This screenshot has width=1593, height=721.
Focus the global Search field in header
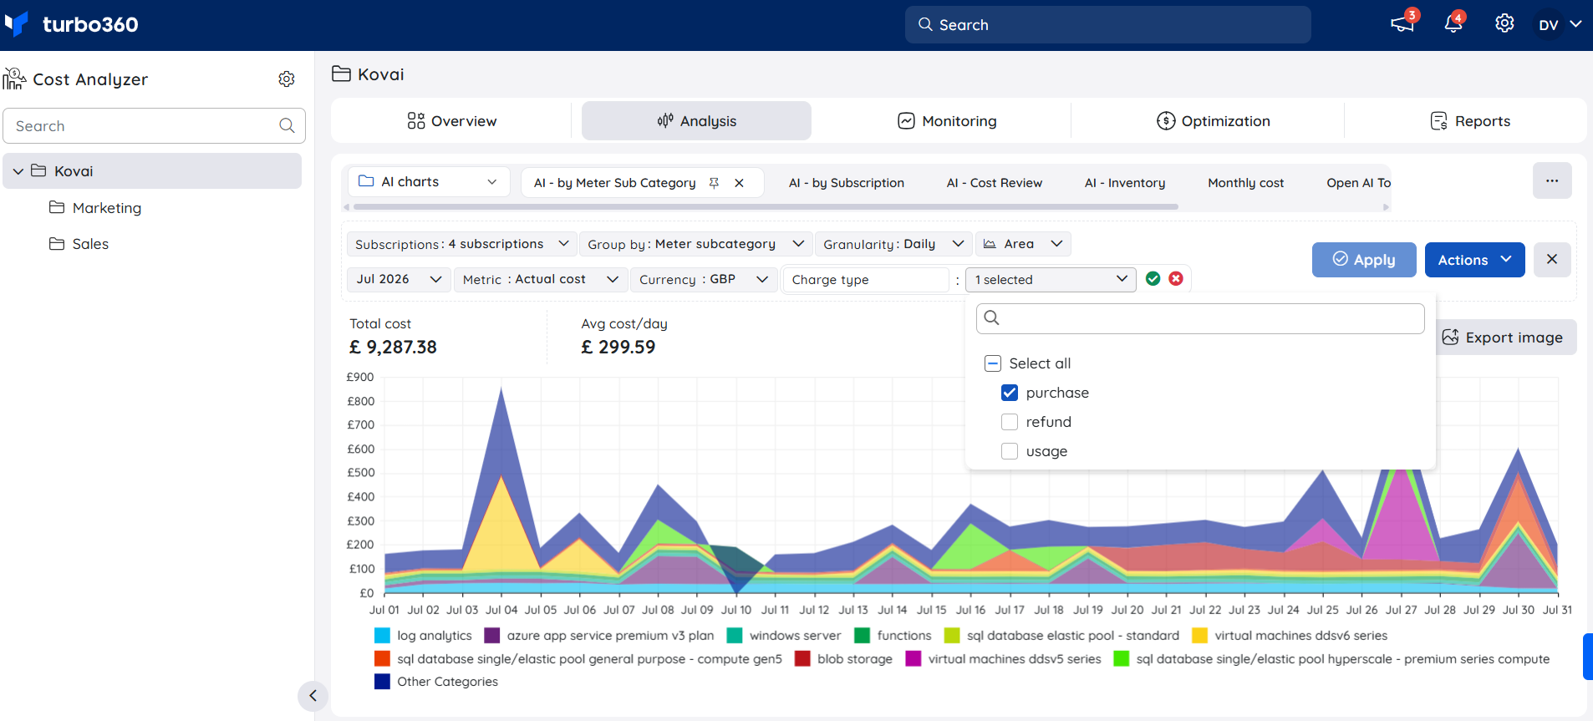coord(1107,25)
